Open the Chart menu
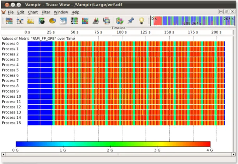The height and width of the screenshot is (164, 238). [33, 12]
